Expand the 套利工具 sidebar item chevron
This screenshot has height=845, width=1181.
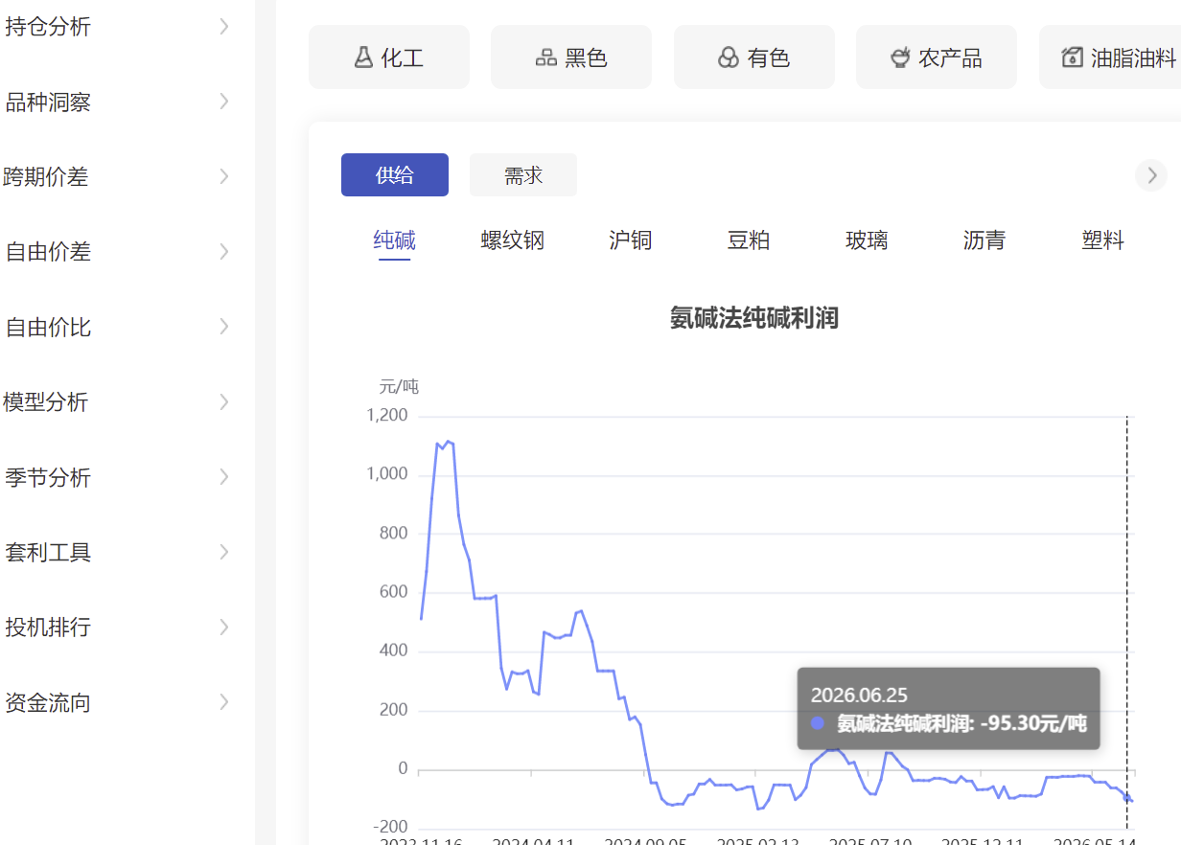[x=224, y=552]
